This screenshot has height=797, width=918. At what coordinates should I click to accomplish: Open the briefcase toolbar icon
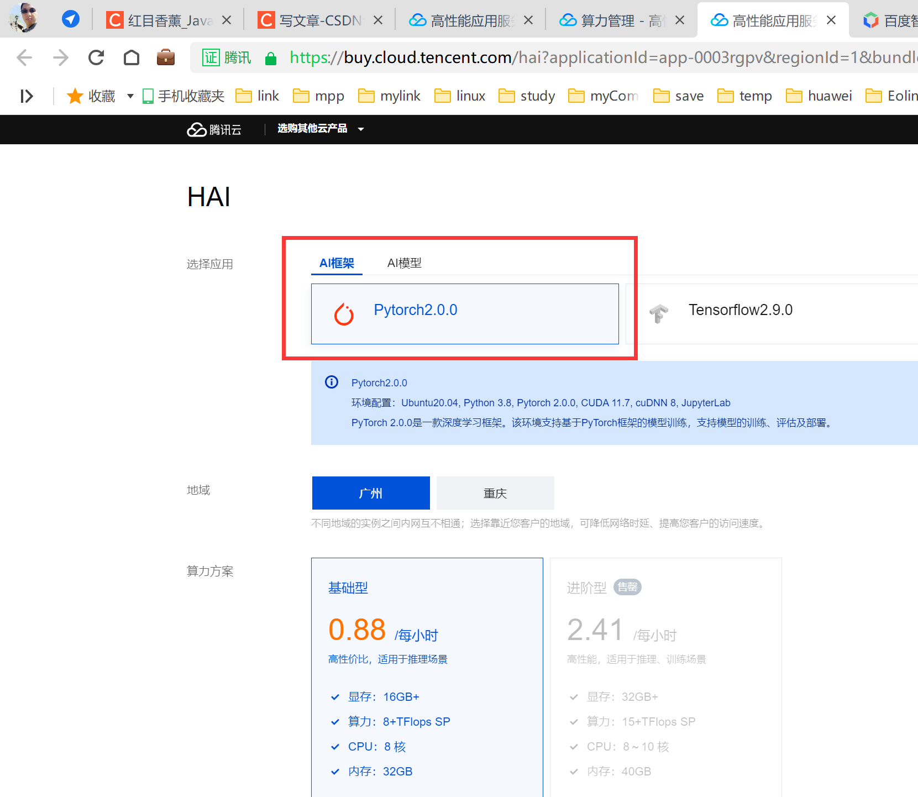click(166, 57)
